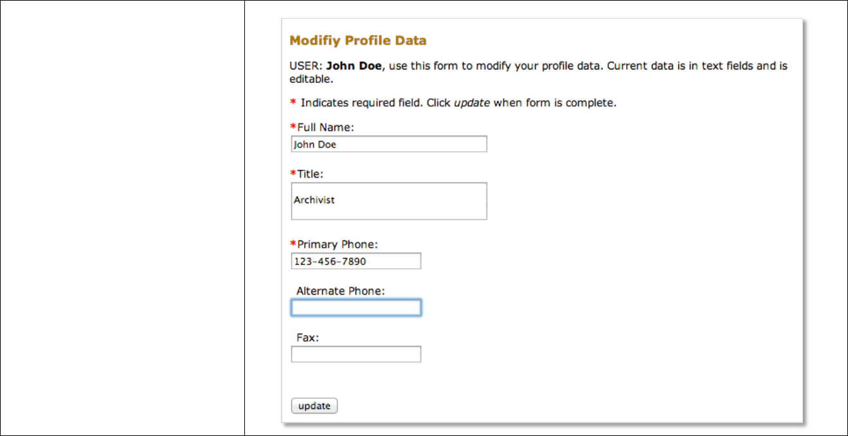Click into the Fax input field
Viewport: 848px width, 436px height.
[356, 354]
